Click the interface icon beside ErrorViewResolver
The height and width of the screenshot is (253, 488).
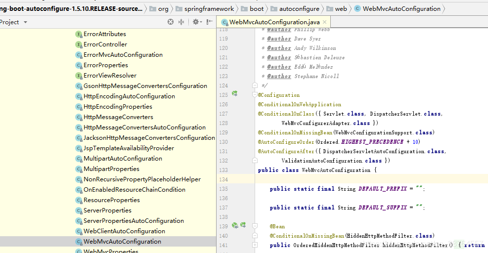click(79, 76)
